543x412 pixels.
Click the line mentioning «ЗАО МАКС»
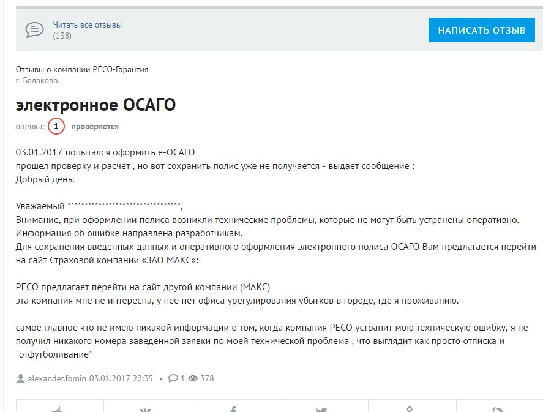[x=107, y=260]
